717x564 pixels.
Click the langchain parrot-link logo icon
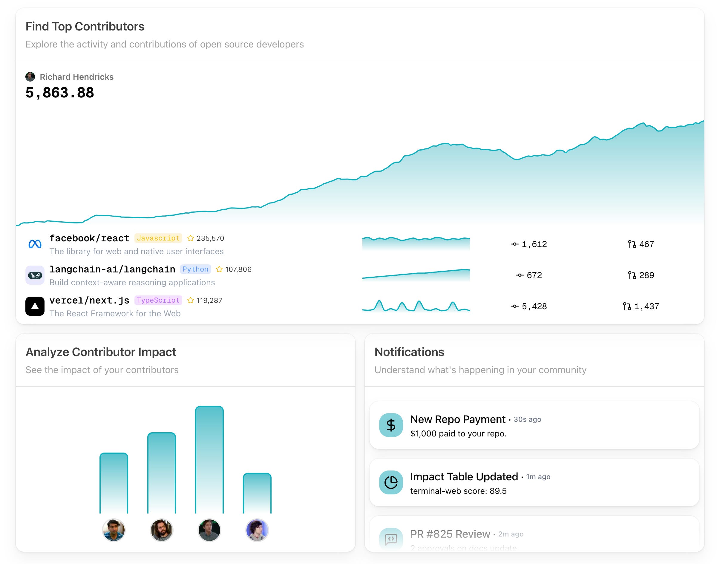click(x=35, y=275)
